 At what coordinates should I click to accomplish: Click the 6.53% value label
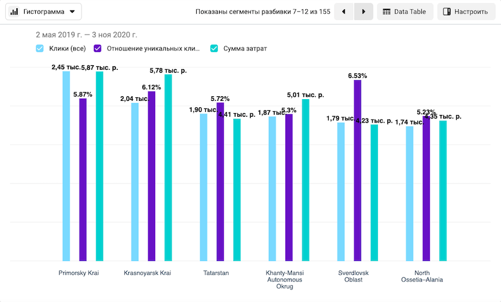(357, 76)
